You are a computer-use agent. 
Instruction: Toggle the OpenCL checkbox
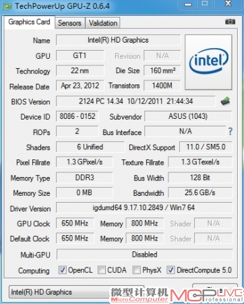click(x=62, y=270)
